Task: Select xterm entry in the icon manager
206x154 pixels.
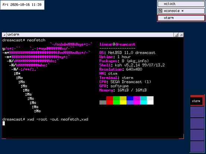Action: coord(181,18)
